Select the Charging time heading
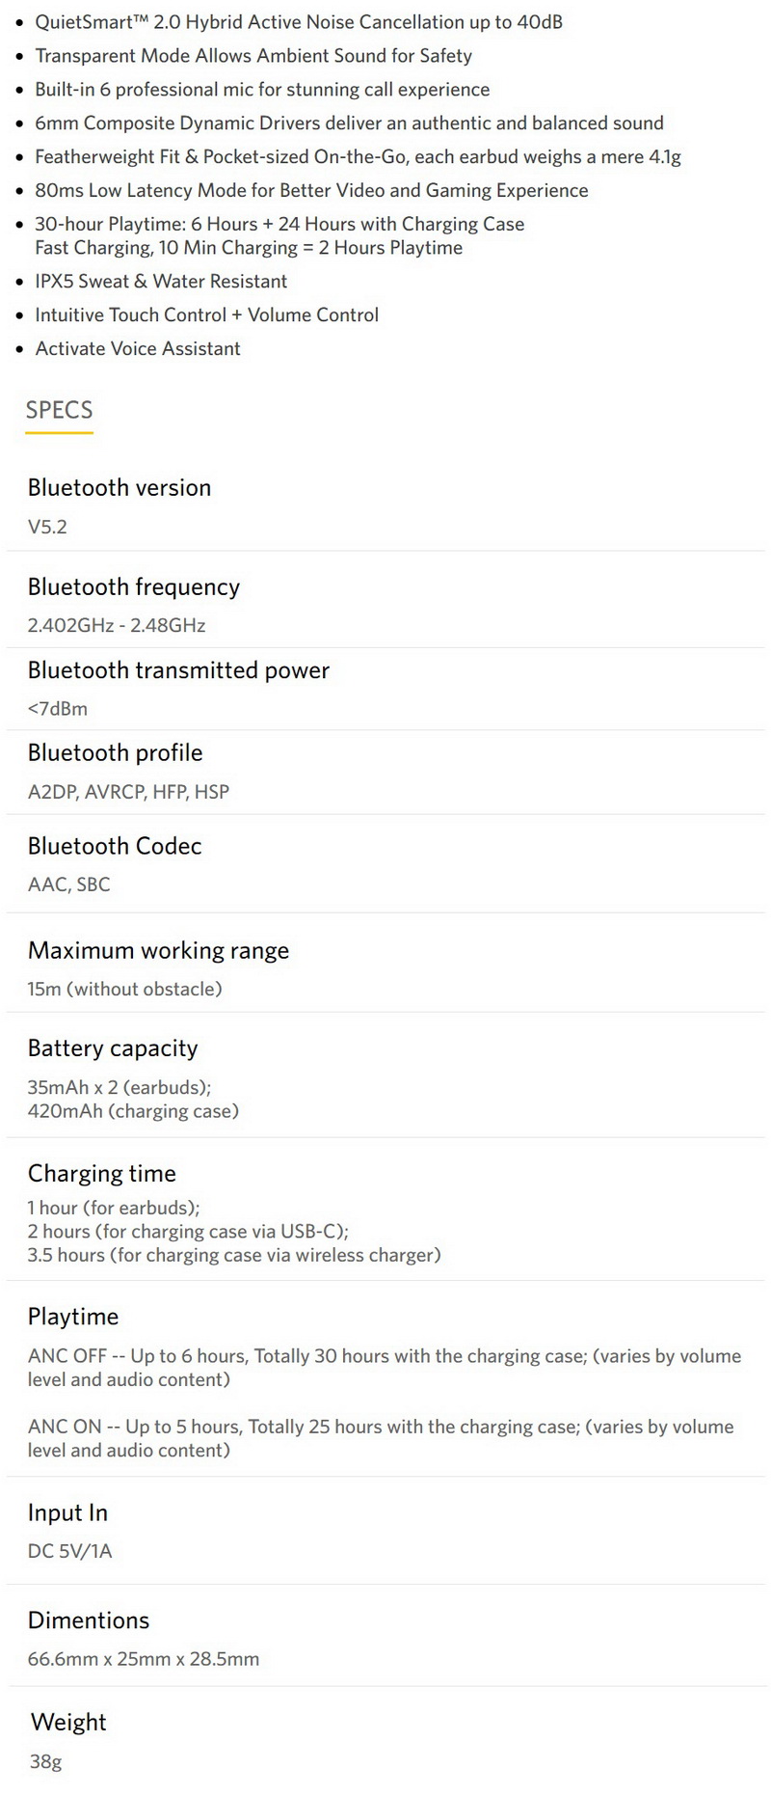 pyautogui.click(x=102, y=1174)
